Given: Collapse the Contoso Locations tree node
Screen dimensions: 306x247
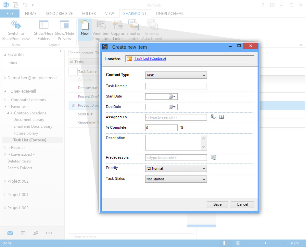Looking at the screenshot, I should 8,113.
